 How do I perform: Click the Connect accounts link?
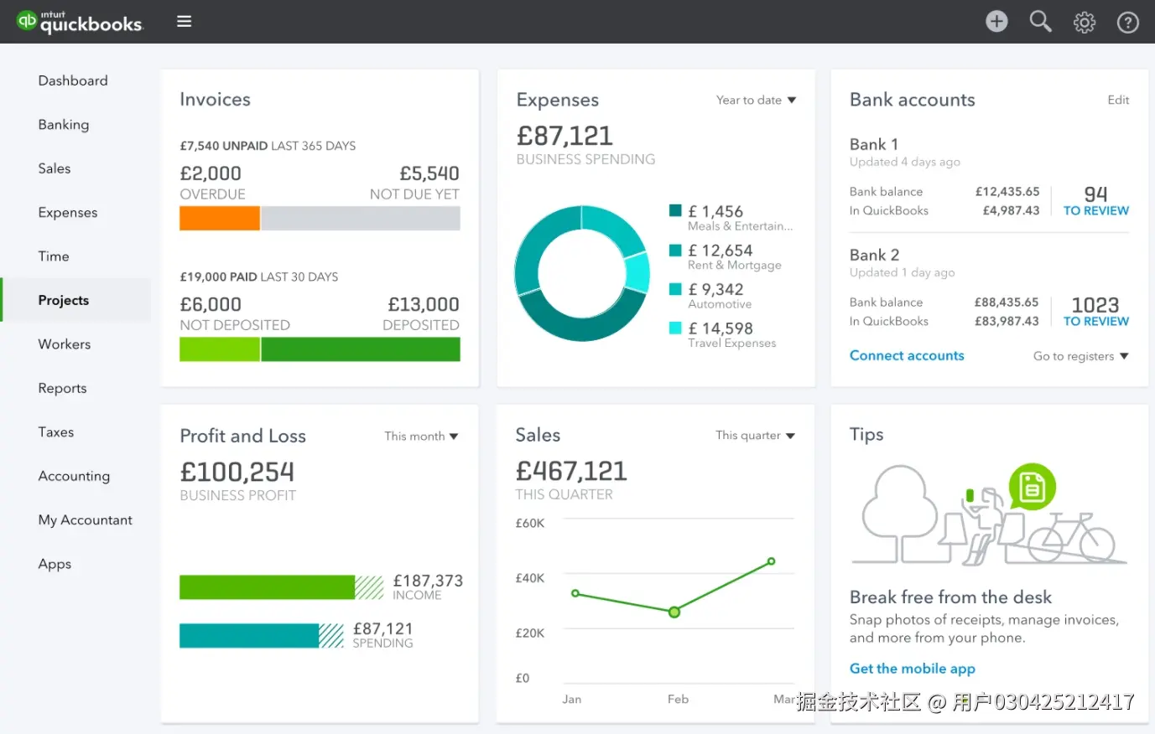[907, 355]
